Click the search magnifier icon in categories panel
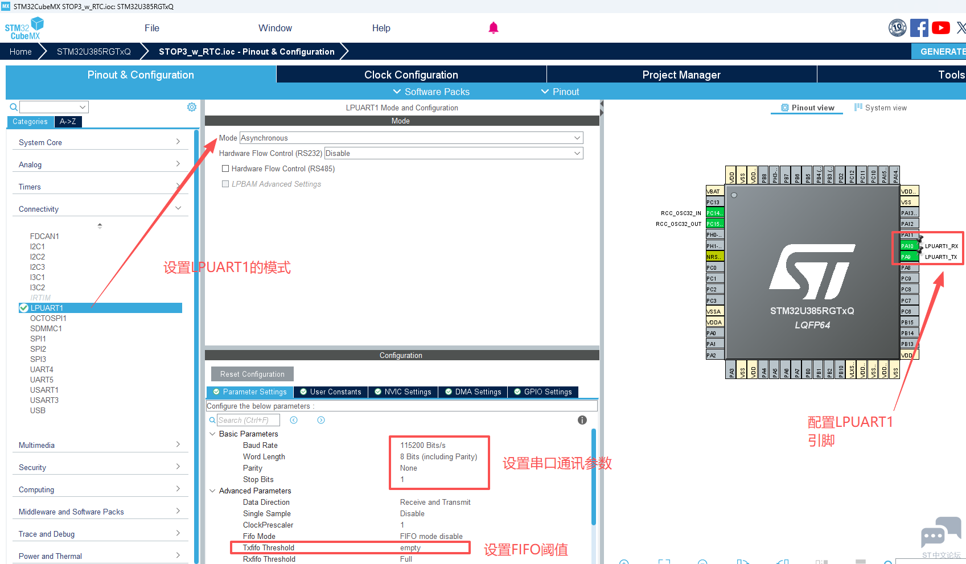966x564 pixels. coord(14,107)
